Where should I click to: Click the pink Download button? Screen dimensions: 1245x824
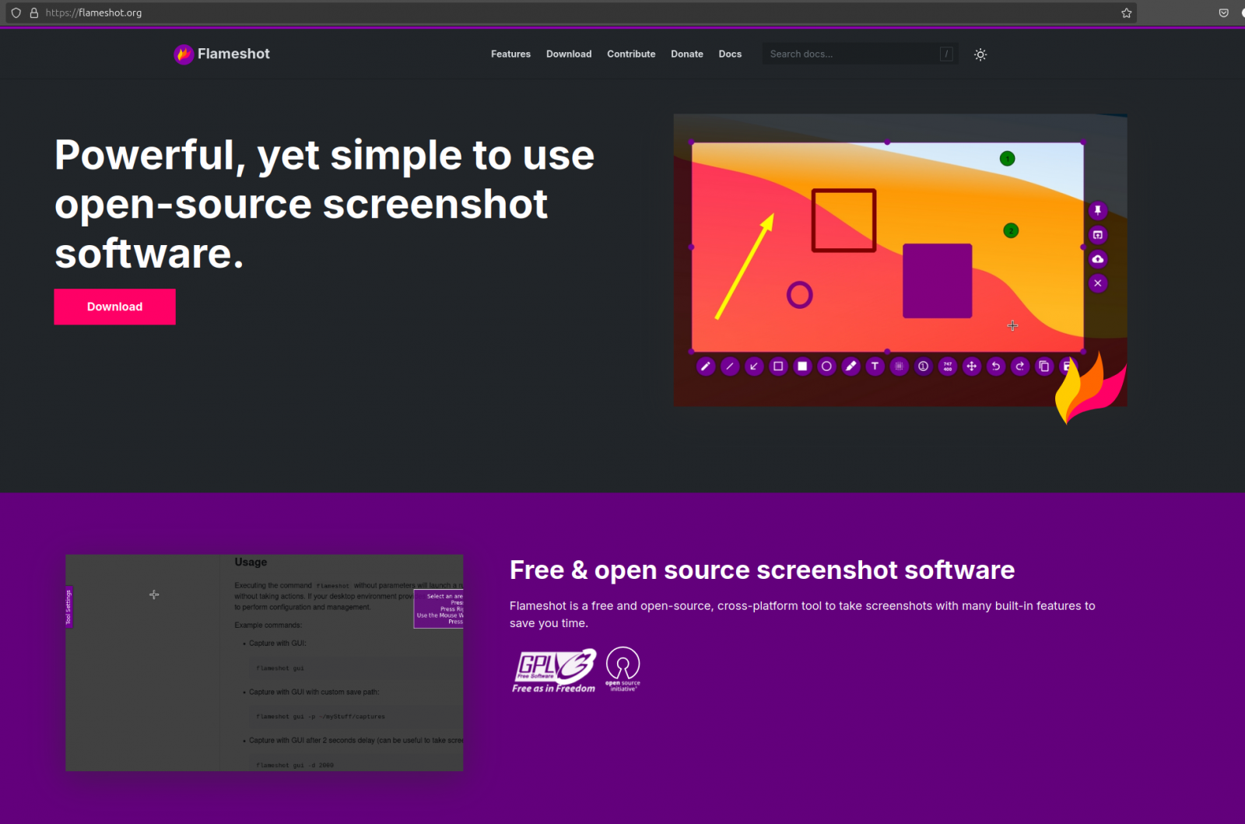pos(114,307)
